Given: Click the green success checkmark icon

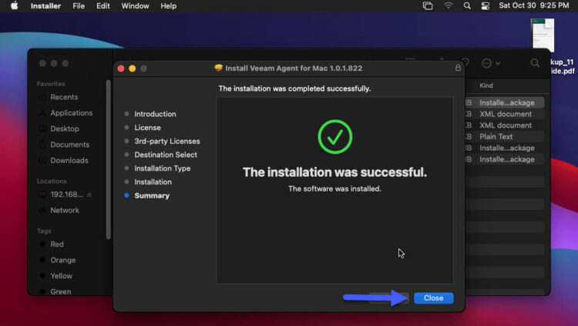Looking at the screenshot, I should click(335, 137).
